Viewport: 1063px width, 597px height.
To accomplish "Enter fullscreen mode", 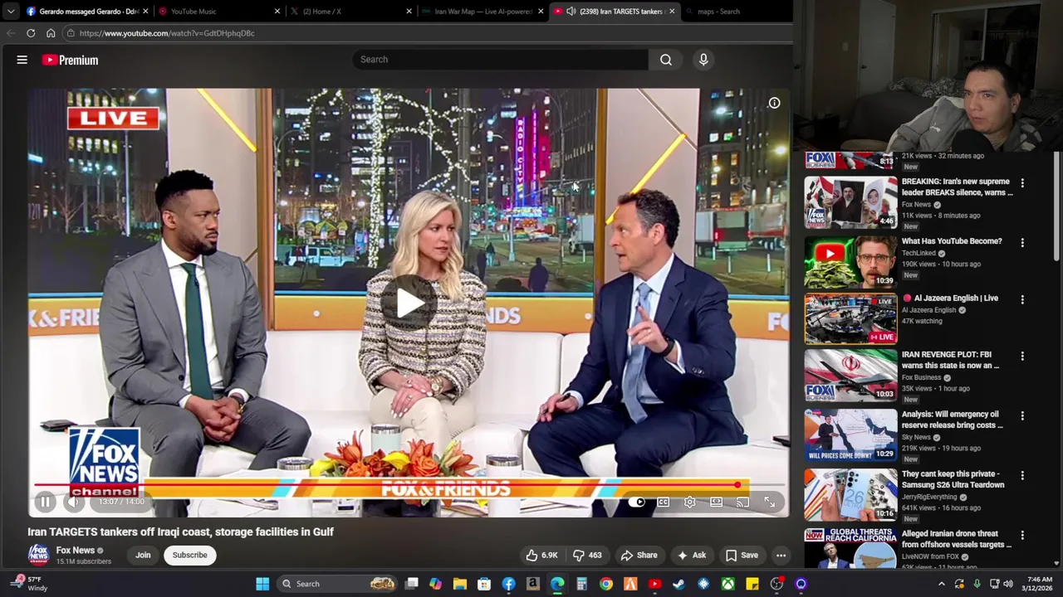I will [770, 502].
